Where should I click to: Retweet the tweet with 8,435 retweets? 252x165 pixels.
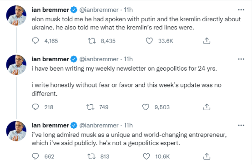tap(91, 41)
